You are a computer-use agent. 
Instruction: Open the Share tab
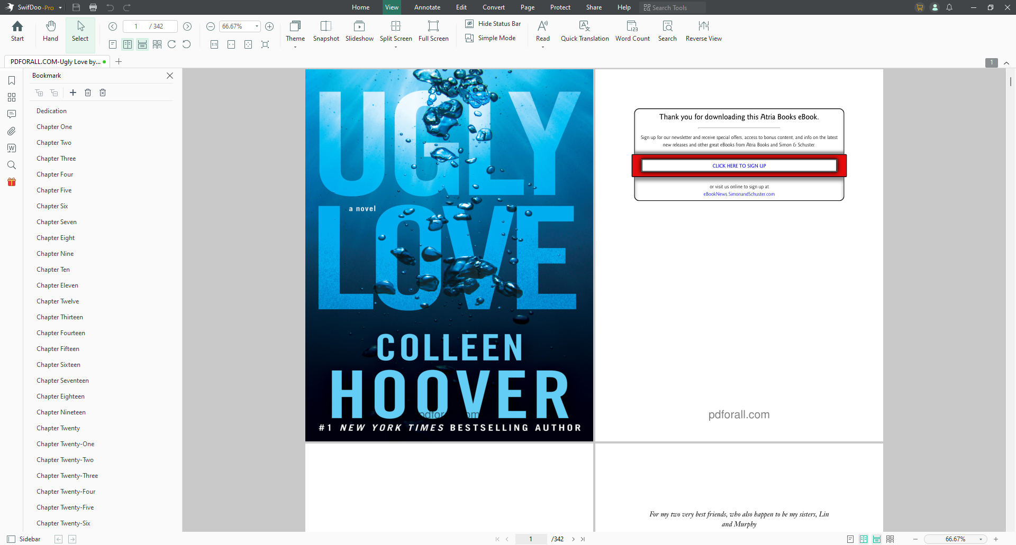point(594,7)
